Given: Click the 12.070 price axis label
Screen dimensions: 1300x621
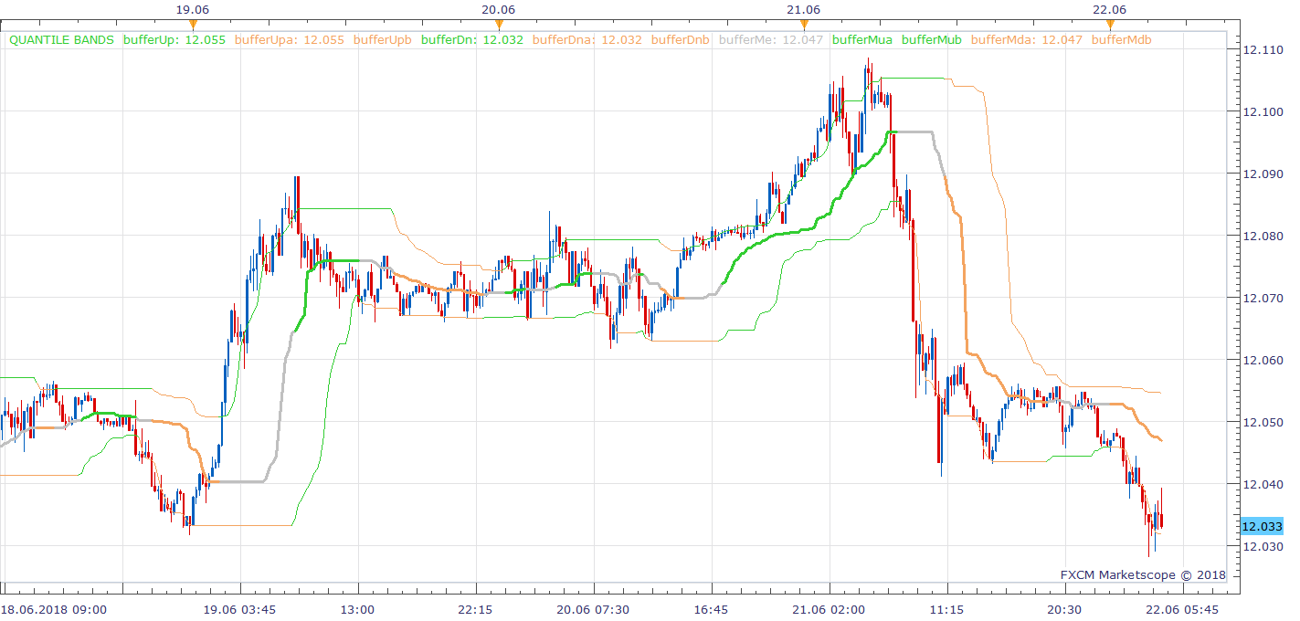Looking at the screenshot, I should (x=1262, y=298).
